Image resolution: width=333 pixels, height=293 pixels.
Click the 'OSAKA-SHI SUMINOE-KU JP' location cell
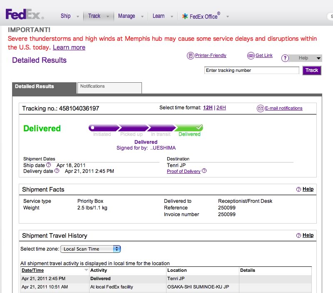click(198, 287)
